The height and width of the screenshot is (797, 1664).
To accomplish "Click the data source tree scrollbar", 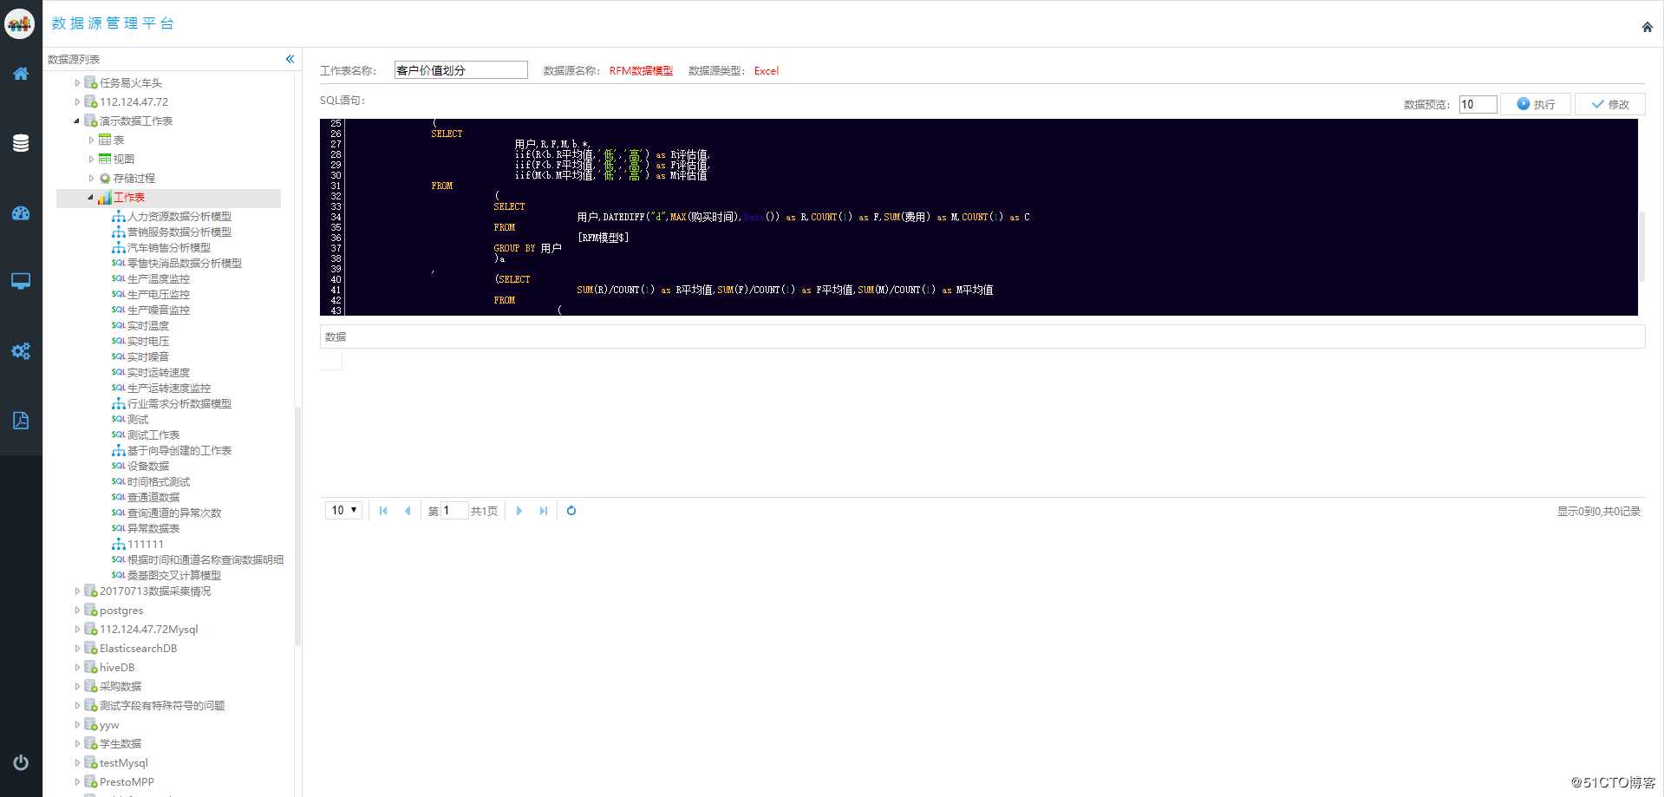I will tap(297, 527).
